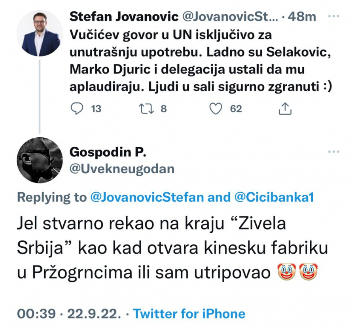Click the retweet count 8
Image resolution: width=356 pixels, height=328 pixels.
tap(163, 109)
